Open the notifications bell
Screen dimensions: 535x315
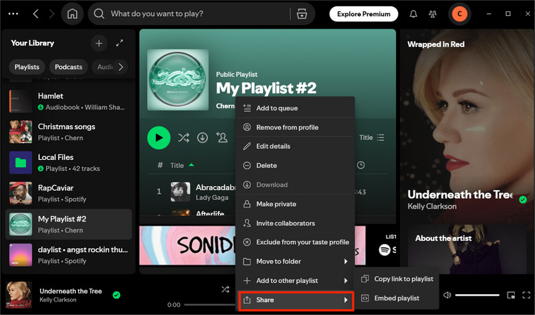pos(413,14)
